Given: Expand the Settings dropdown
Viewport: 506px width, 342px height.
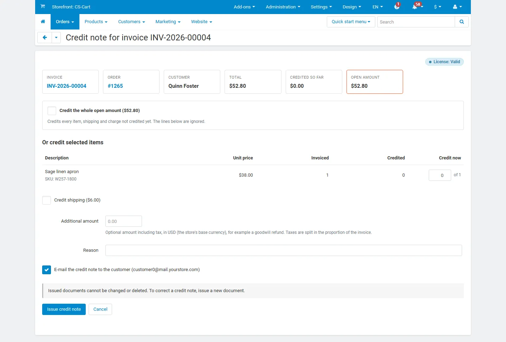Looking at the screenshot, I should tap(321, 7).
